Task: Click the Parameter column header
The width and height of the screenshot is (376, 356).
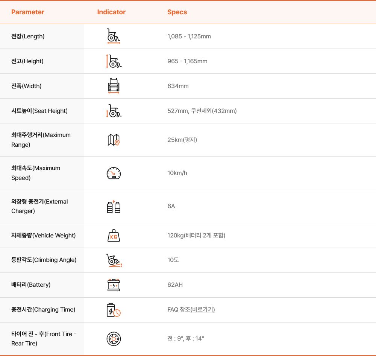Action: pos(28,12)
